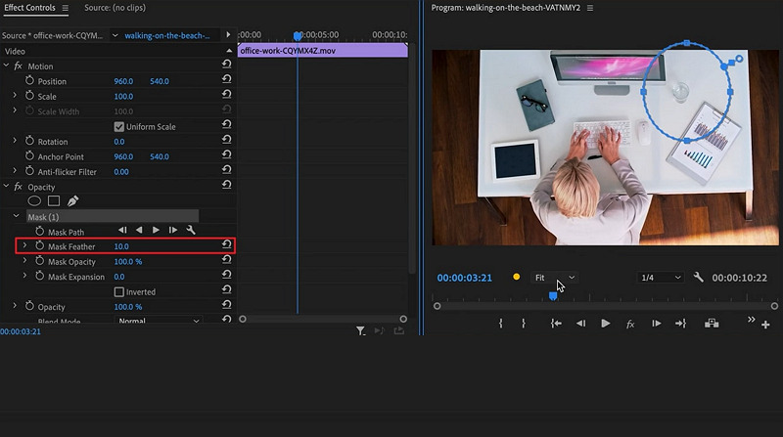Image resolution: width=783 pixels, height=437 pixels.
Task: Reset the Position parameter
Action: [227, 79]
